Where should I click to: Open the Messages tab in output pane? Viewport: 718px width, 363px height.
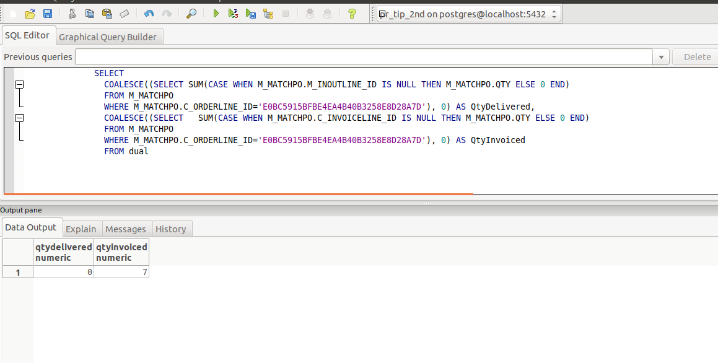point(126,229)
